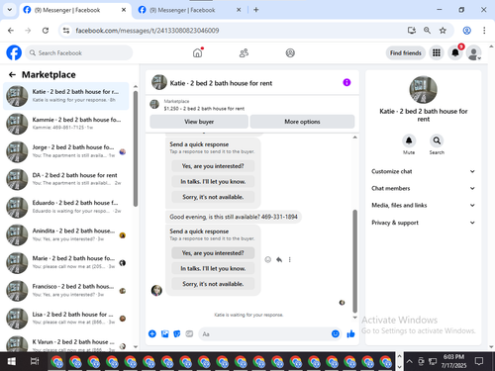The height and width of the screenshot is (371, 495).
Task: Send a thumbs-up like
Action: (350, 333)
